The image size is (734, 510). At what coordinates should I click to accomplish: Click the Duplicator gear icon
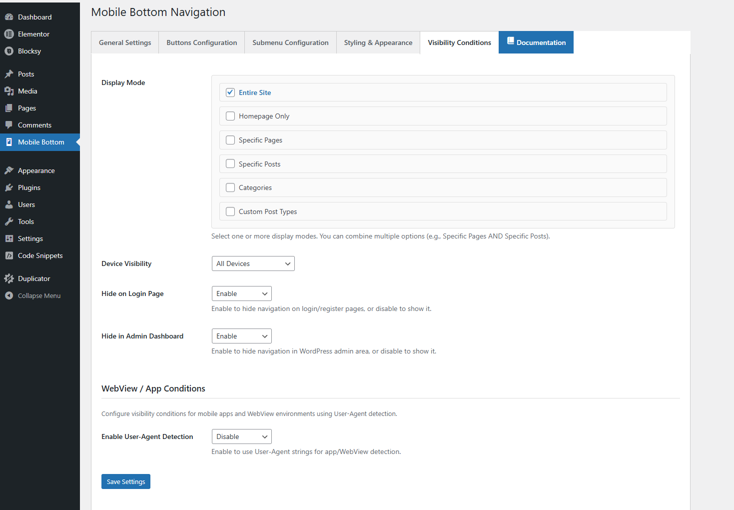9,278
